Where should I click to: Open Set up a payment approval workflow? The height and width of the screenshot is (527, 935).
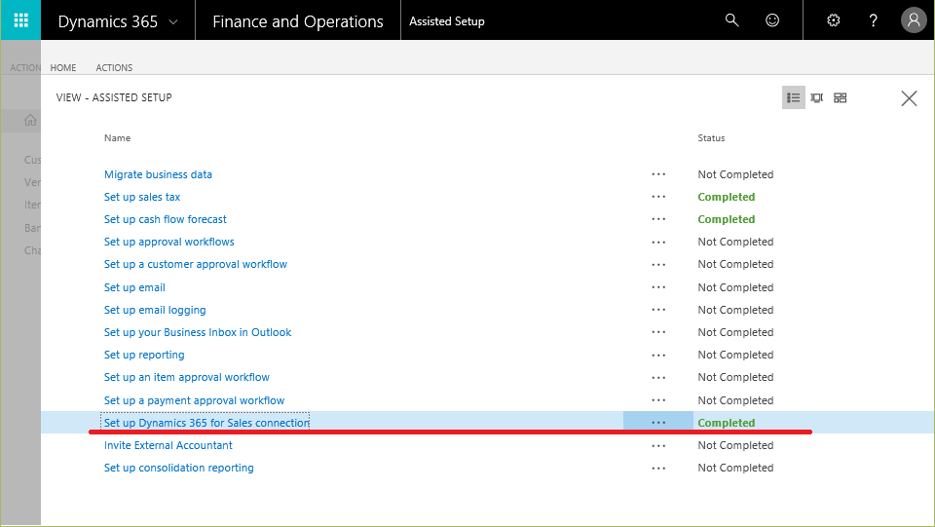[x=194, y=400]
